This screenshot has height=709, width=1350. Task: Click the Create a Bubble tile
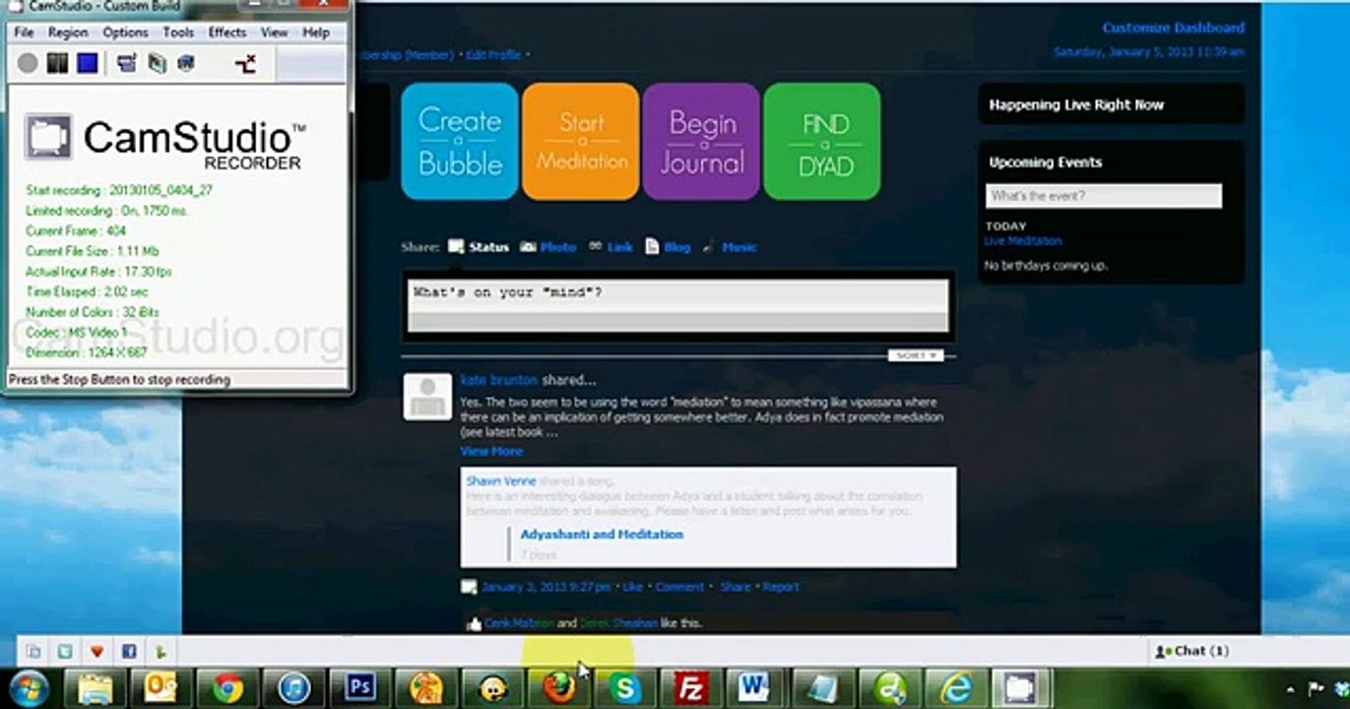pyautogui.click(x=460, y=142)
